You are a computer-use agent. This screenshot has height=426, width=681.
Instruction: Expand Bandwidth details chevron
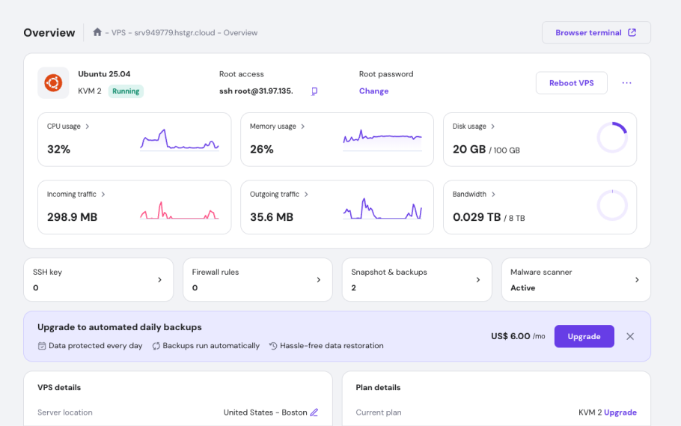493,195
